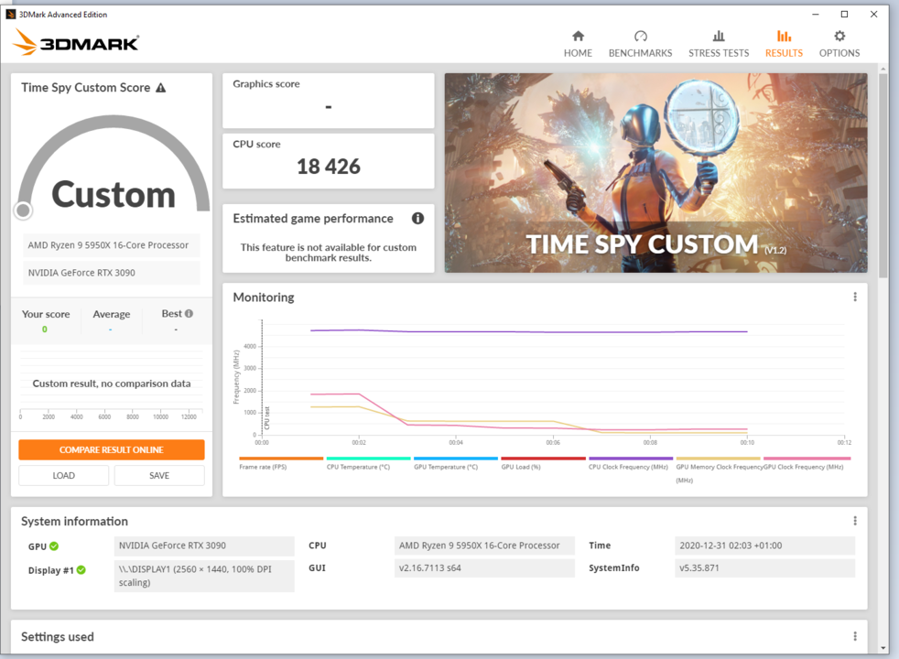Screen dimensions: 899x659
Task: Switch to the BENCHMARKS tab
Action: (x=640, y=44)
